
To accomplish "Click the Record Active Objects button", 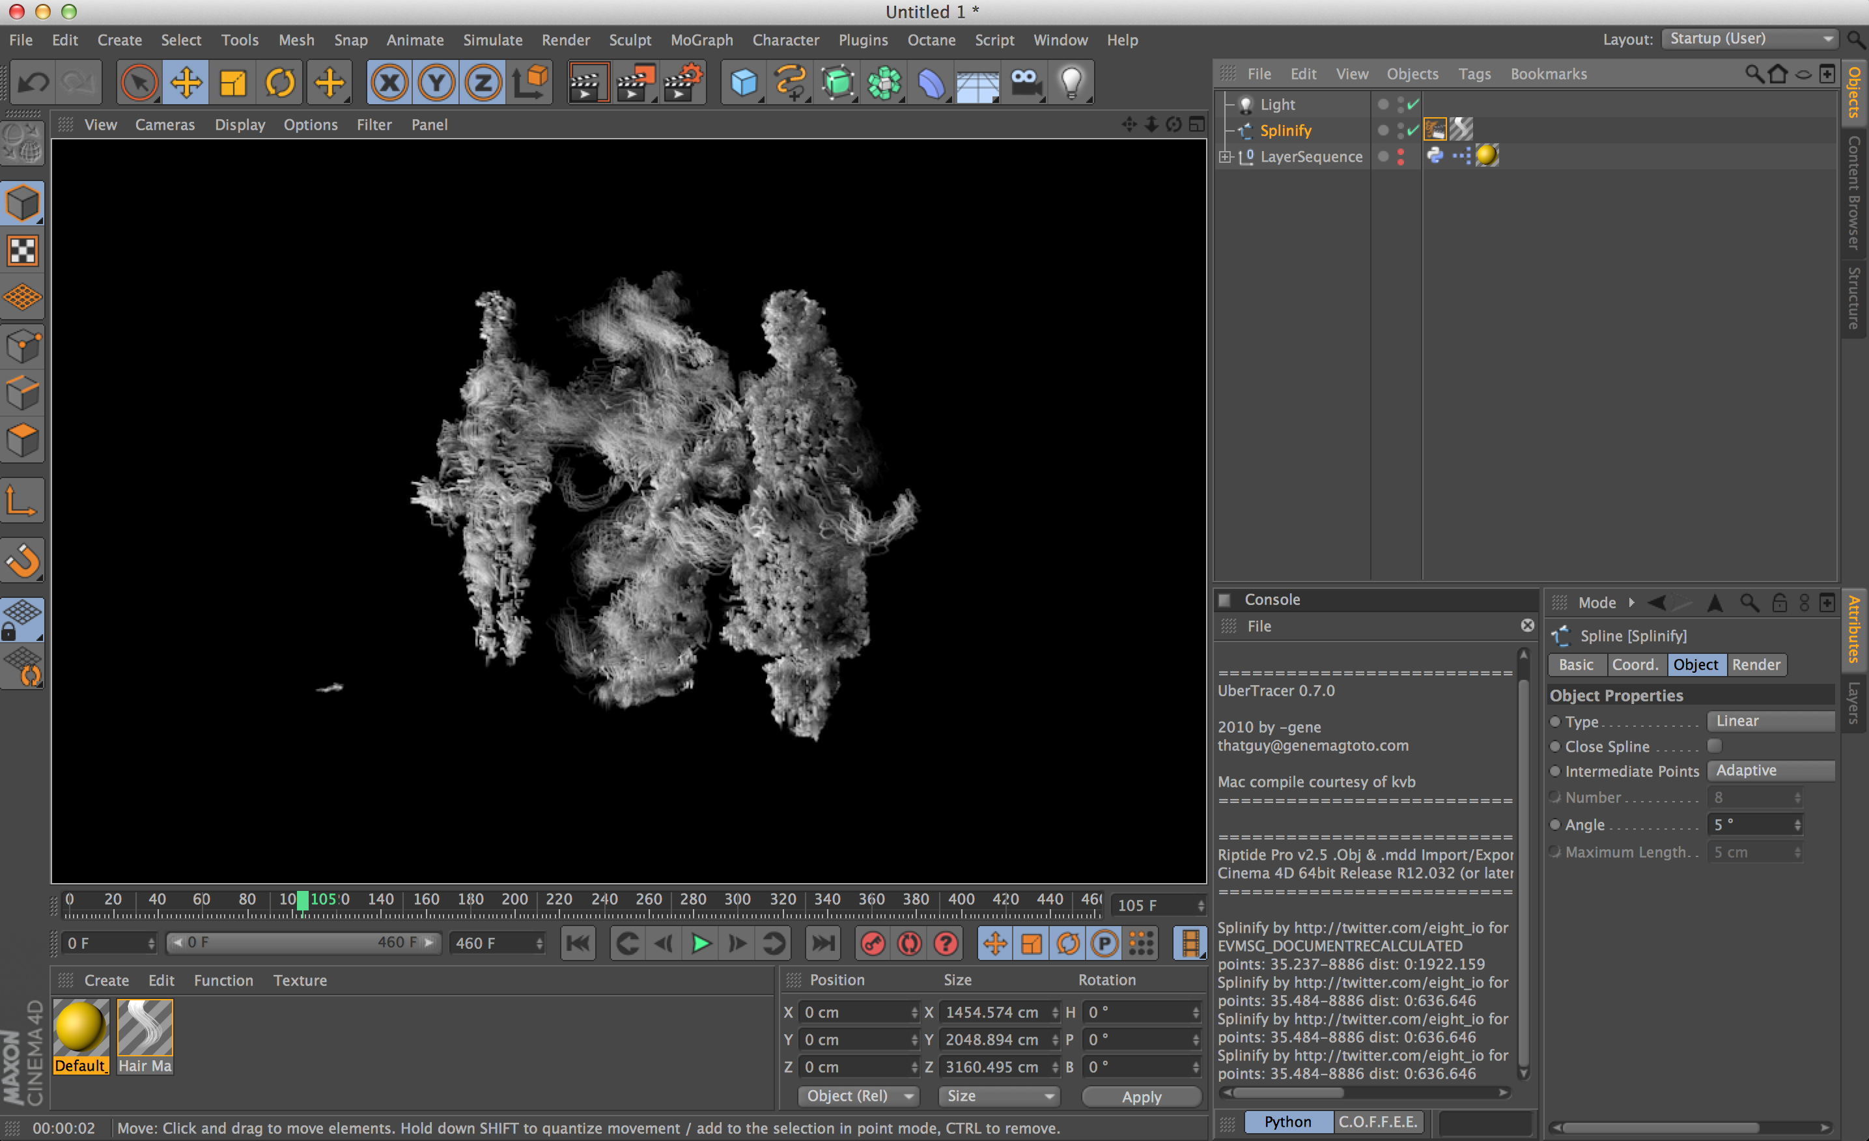I will pyautogui.click(x=873, y=943).
